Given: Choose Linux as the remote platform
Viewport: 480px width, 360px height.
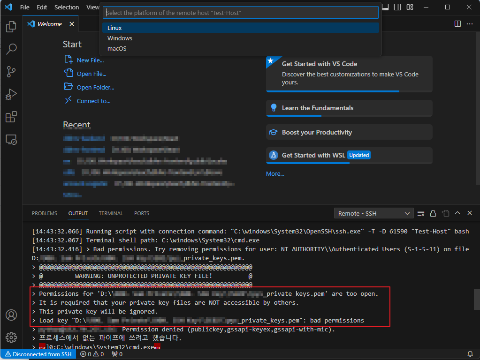Looking at the screenshot, I should pos(241,28).
